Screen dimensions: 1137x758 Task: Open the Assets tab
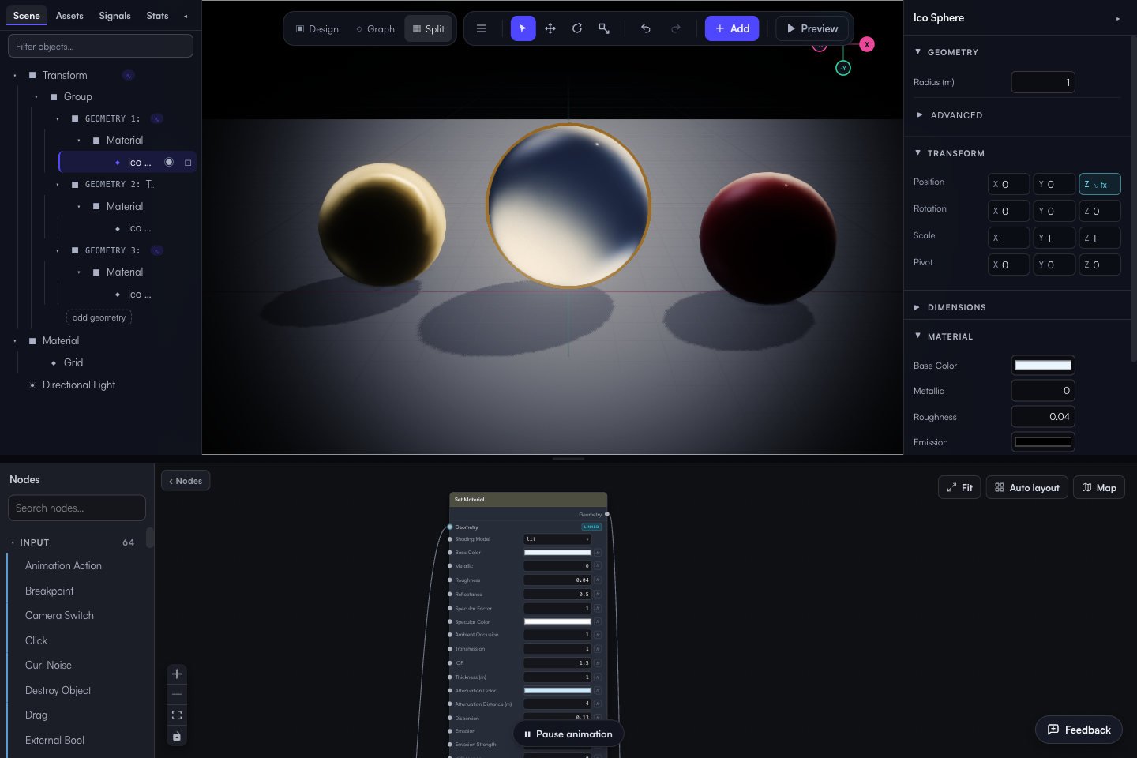click(69, 16)
